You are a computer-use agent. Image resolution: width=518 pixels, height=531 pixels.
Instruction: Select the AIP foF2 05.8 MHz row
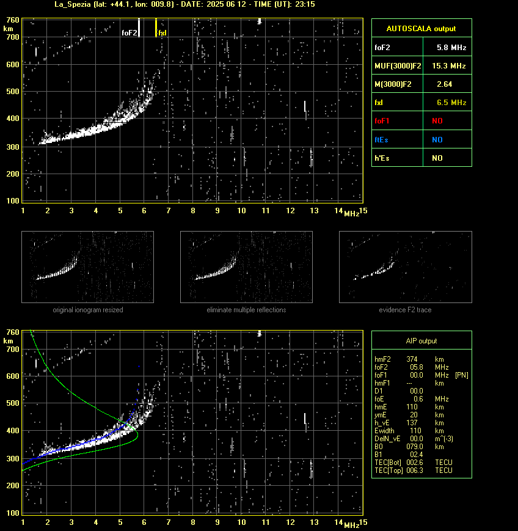(411, 367)
